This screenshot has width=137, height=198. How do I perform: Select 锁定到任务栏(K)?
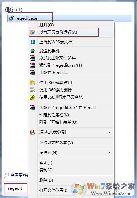pyautogui.click(x=54, y=115)
